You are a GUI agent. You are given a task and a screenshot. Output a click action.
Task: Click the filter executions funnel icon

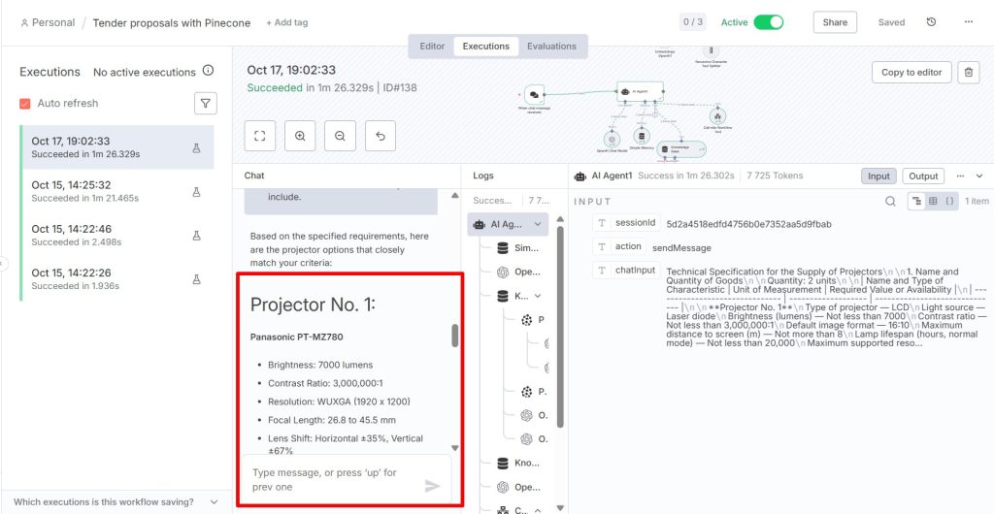coord(205,103)
